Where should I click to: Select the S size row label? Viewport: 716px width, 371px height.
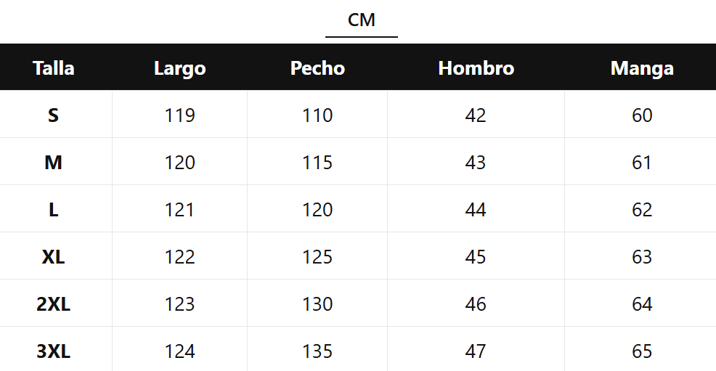54,115
